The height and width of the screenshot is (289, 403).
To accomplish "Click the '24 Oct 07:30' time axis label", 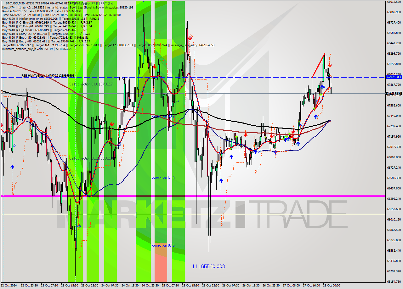I will pos(110,286).
